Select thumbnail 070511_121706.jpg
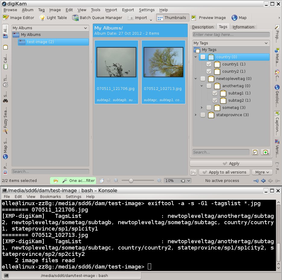This screenshot has height=280, width=282. point(116,72)
